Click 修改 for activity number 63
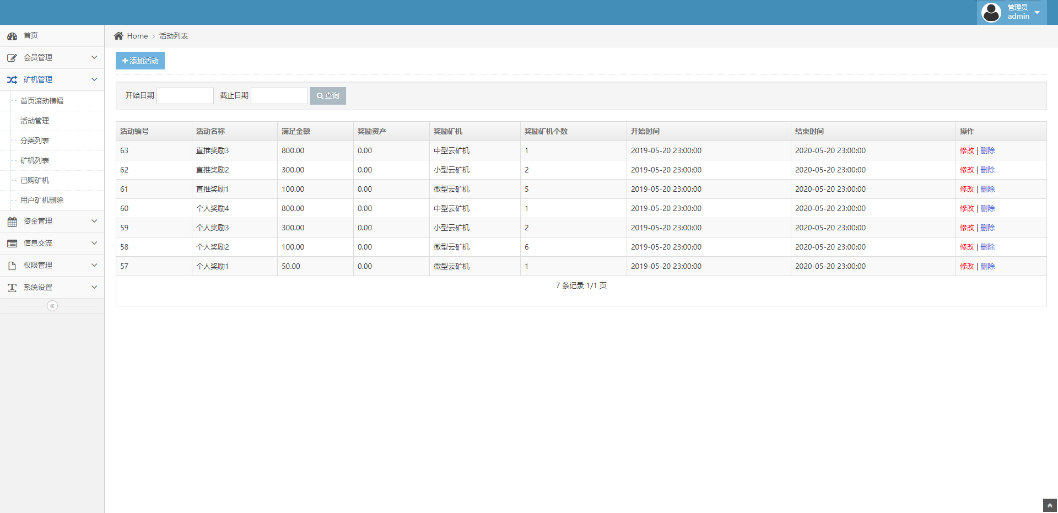The width and height of the screenshot is (1058, 513). 967,150
